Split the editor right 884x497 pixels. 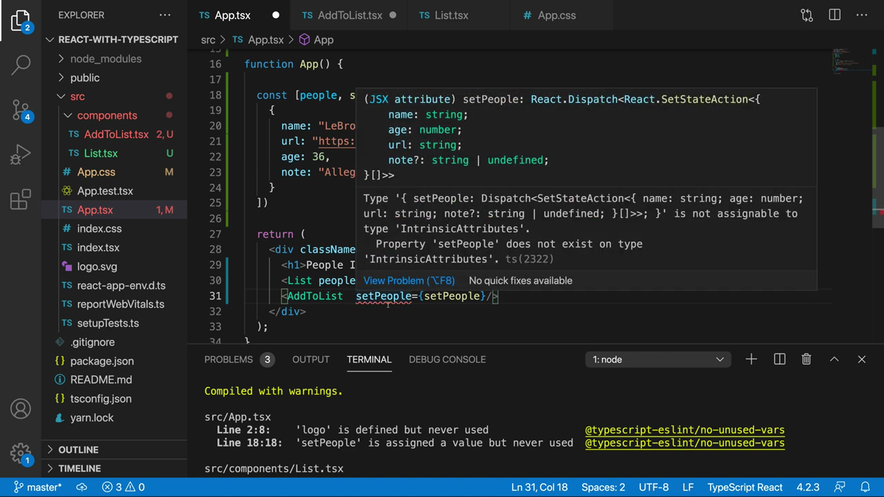[x=834, y=15]
